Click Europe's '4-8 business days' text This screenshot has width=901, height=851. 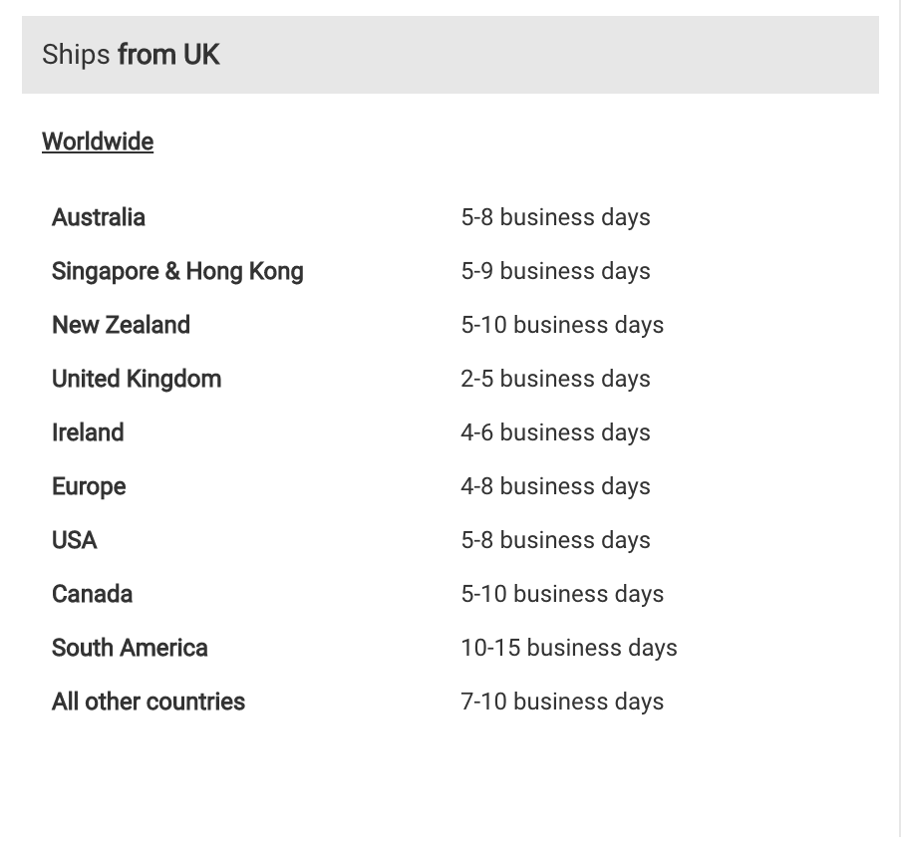click(555, 486)
